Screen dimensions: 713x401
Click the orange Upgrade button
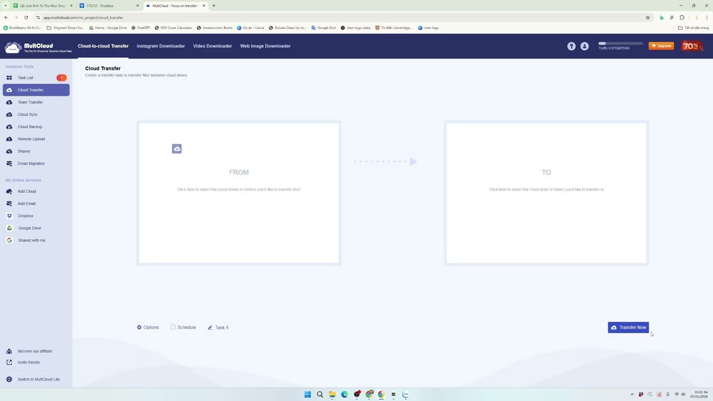pyautogui.click(x=661, y=46)
